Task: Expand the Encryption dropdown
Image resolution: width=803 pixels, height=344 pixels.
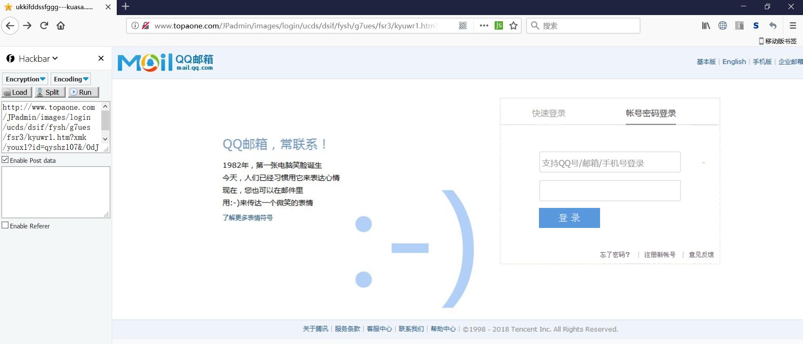Action: click(25, 79)
